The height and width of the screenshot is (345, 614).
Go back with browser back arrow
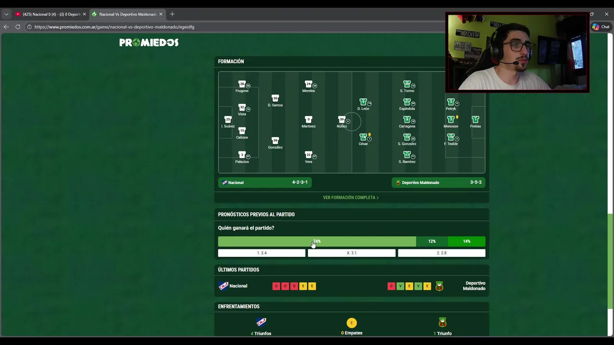[x=6, y=27]
